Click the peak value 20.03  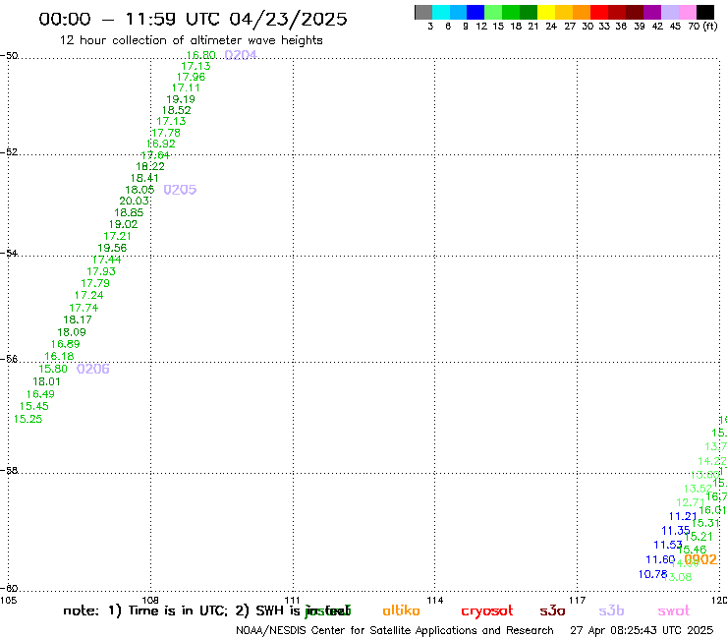[x=134, y=201]
